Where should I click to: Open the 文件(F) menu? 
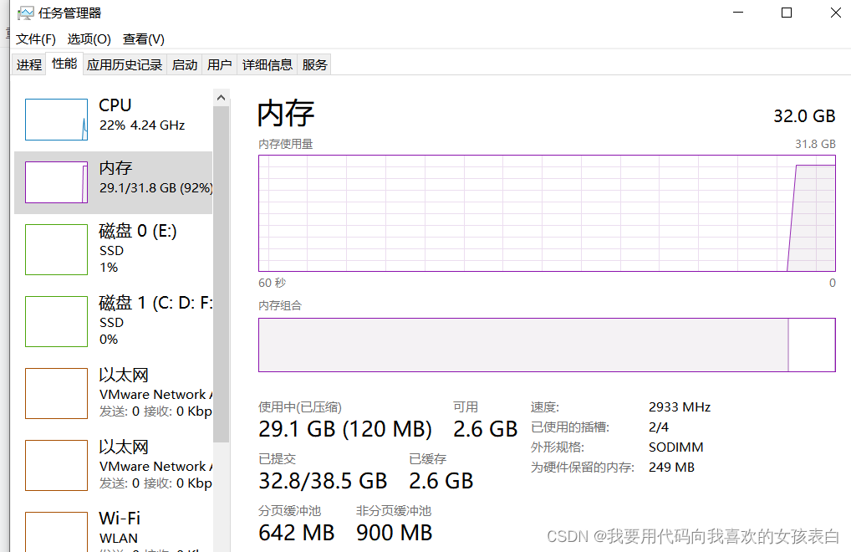click(36, 39)
